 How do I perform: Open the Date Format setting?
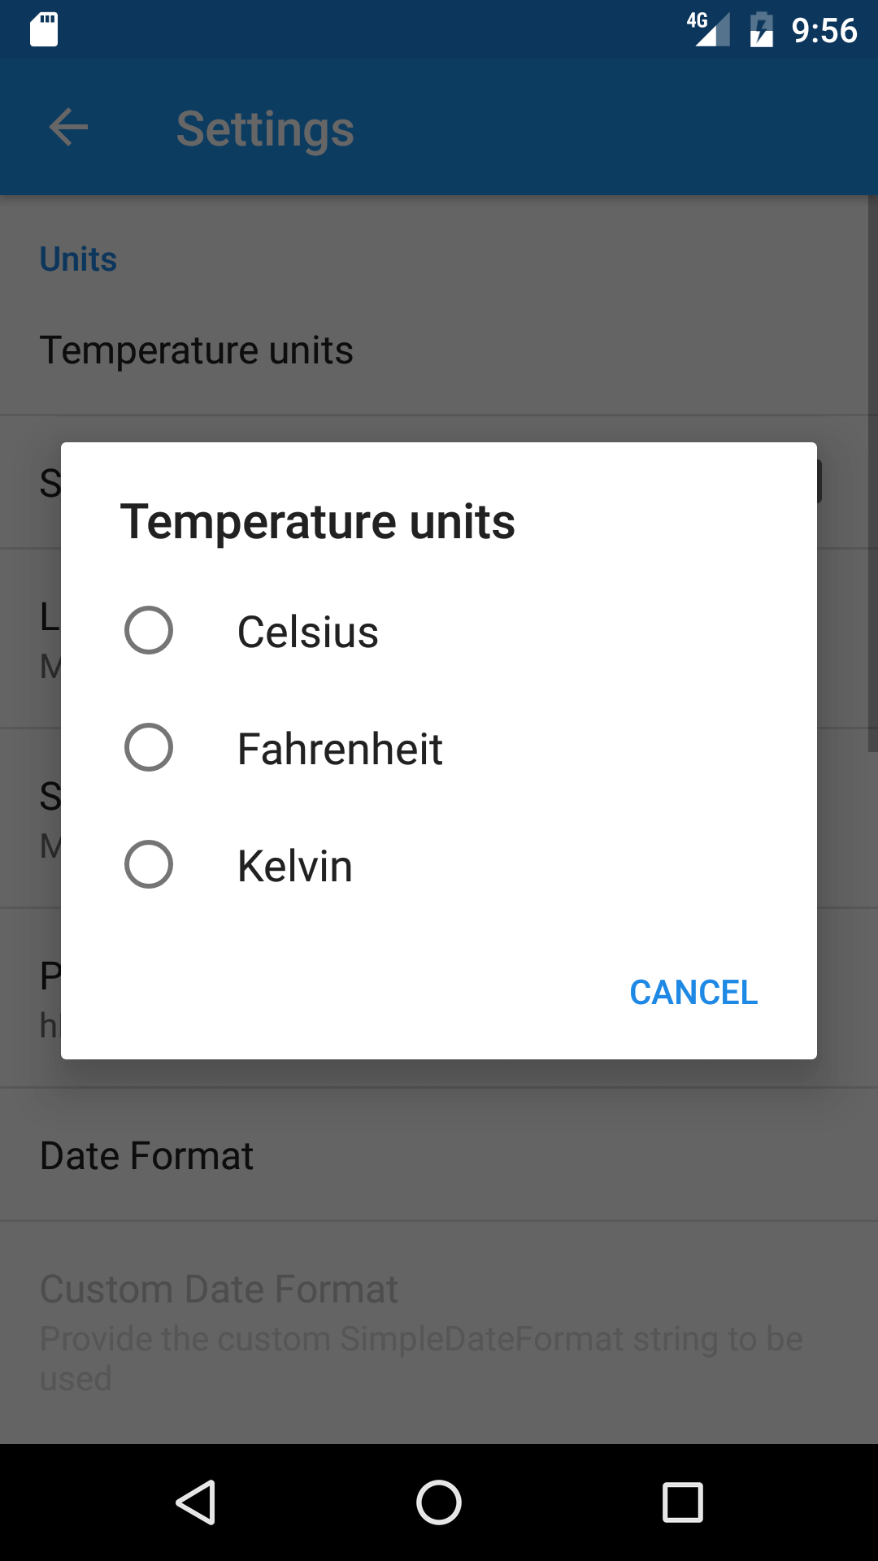[x=146, y=1155]
